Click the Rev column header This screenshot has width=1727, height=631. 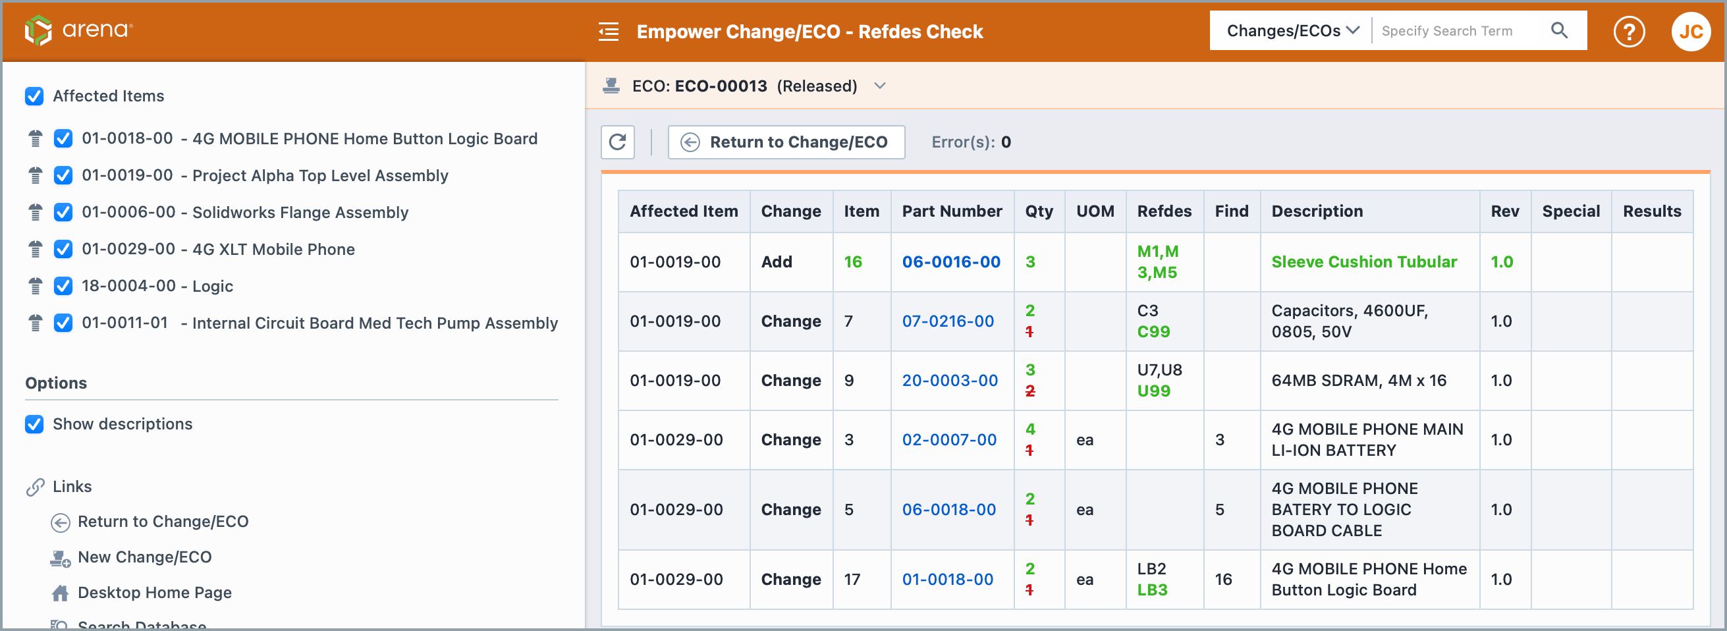pos(1504,211)
